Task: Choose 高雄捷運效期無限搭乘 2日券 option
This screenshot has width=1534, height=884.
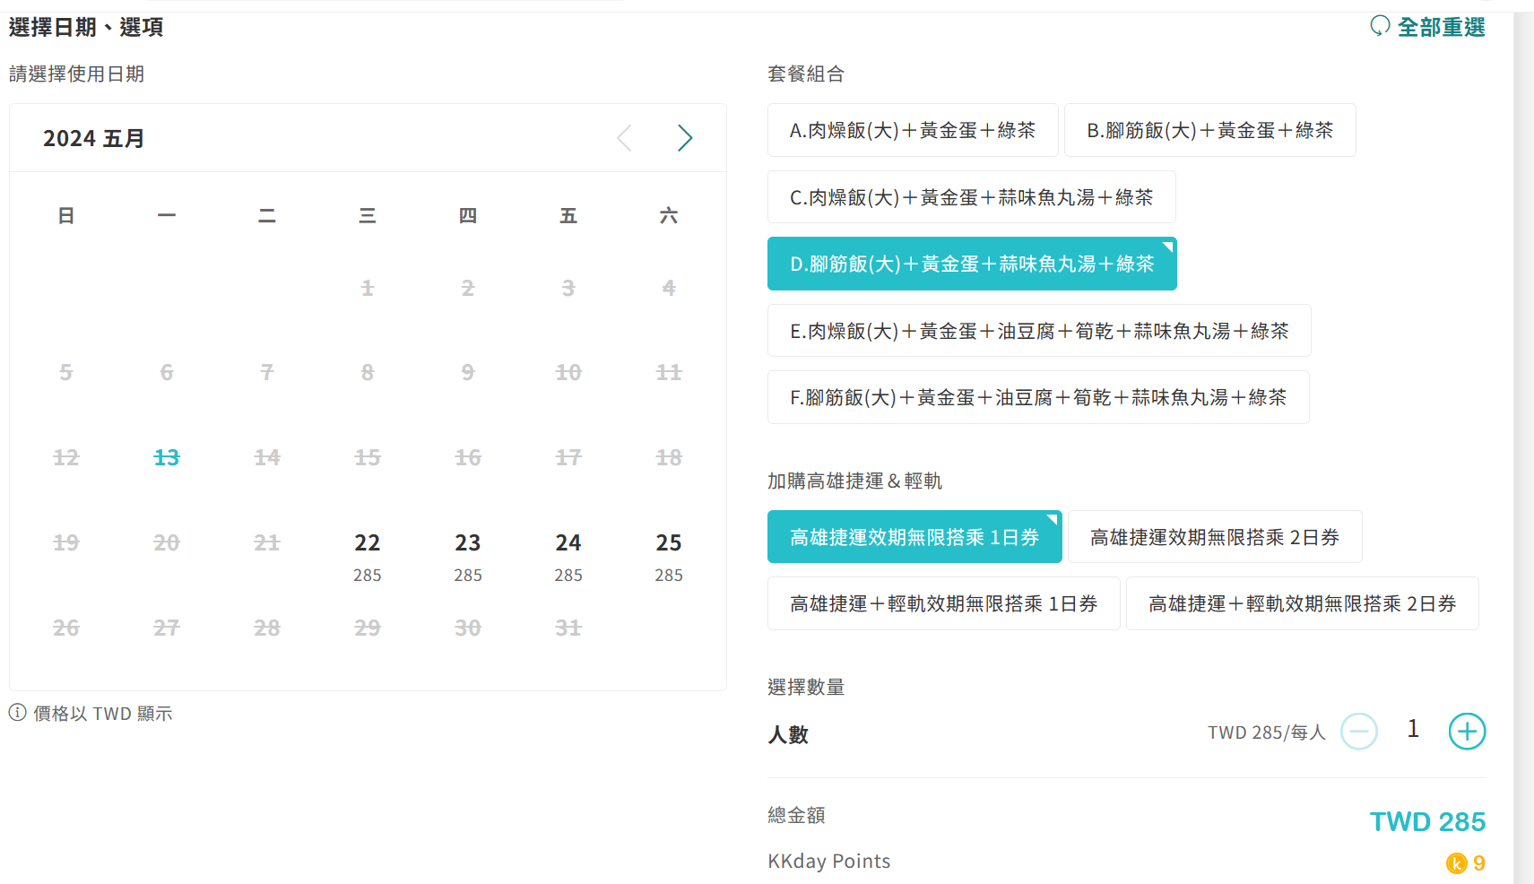Action: (1215, 537)
